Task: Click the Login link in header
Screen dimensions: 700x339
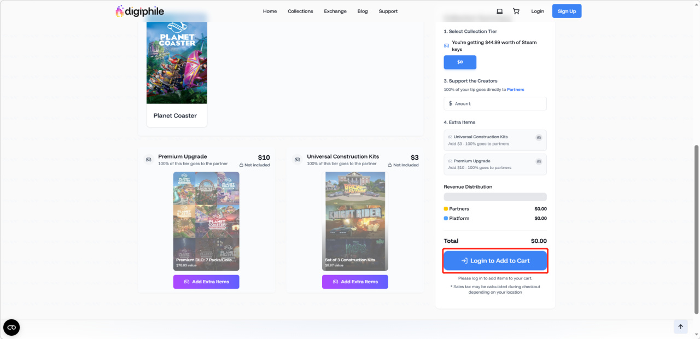Action: pos(538,11)
